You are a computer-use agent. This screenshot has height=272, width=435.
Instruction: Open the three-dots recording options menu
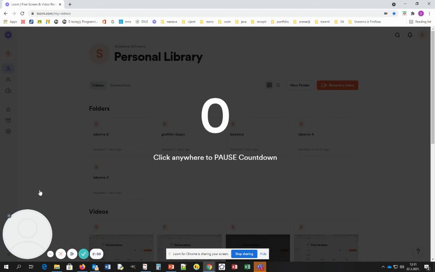(50, 254)
